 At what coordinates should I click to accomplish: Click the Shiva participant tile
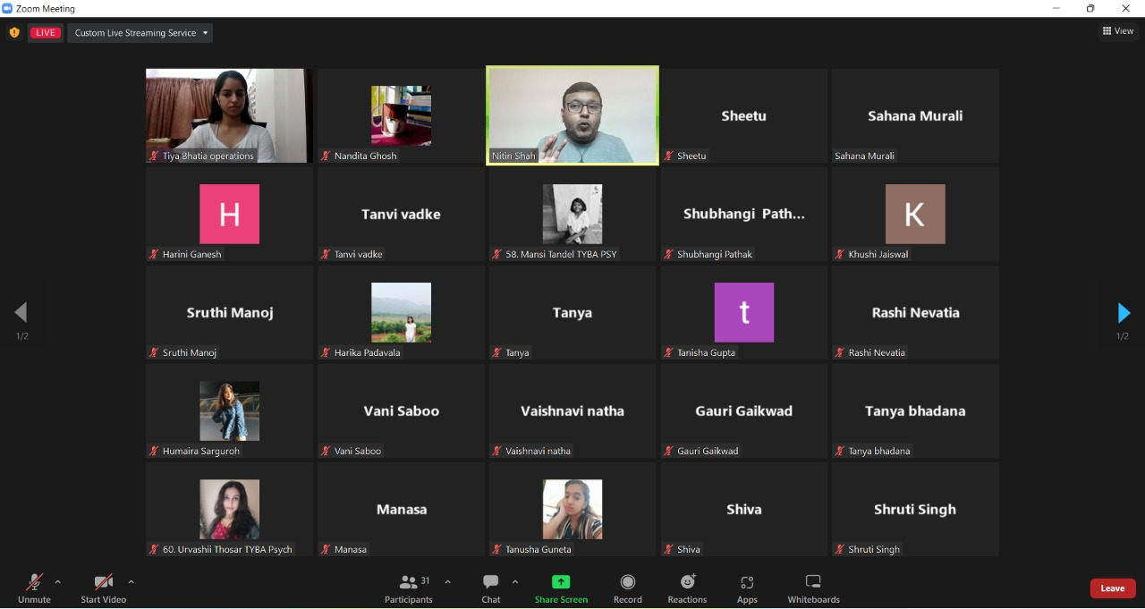[x=744, y=510]
